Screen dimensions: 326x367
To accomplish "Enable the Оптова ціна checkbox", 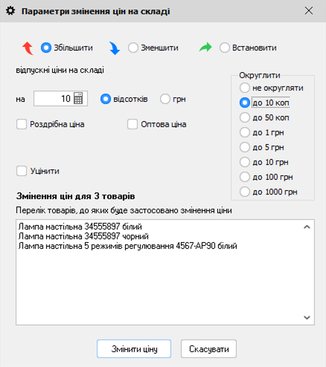I will click(132, 124).
